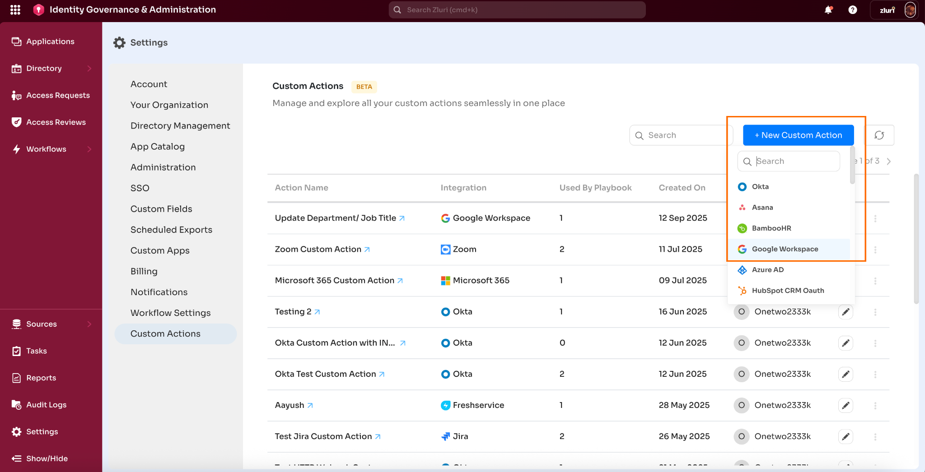The image size is (925, 472).
Task: Edit the Testing 2 custom action
Action: 846,312
